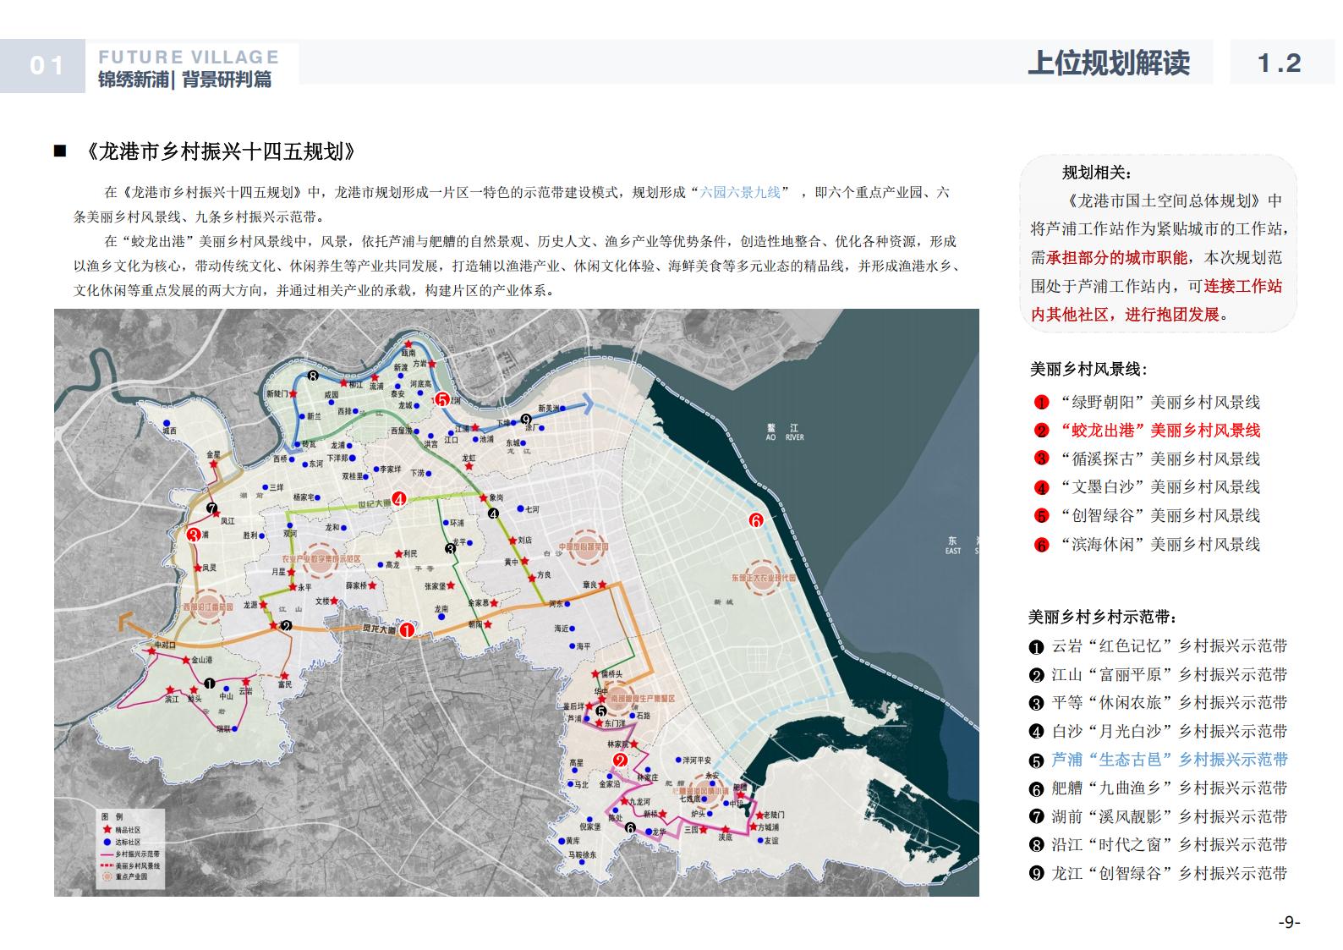Viewport: 1343px width, 950px height.
Task: Click black marker 6 near 龙华 on the map
Action: pyautogui.click(x=630, y=827)
